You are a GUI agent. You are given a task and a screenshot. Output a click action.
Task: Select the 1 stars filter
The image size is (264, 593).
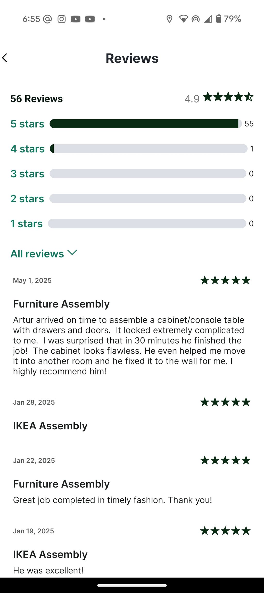click(26, 223)
